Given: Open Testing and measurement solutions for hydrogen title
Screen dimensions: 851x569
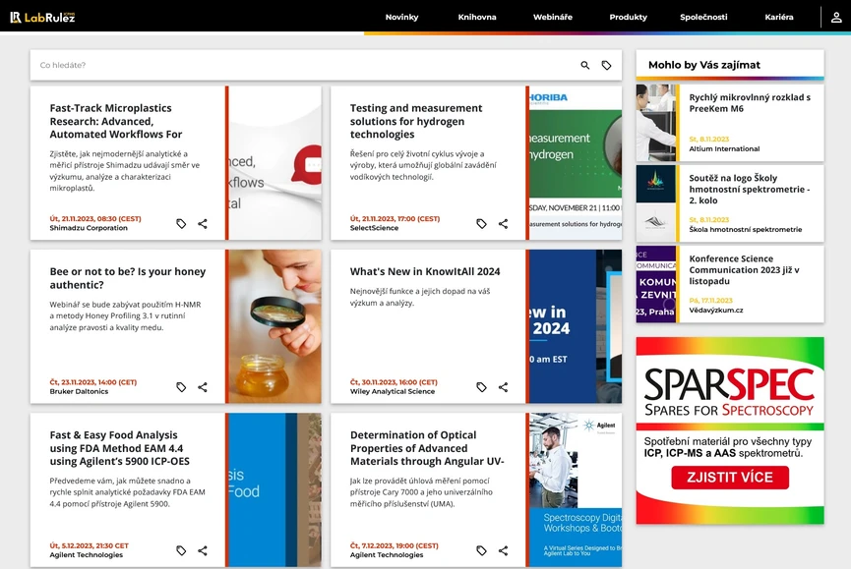Looking at the screenshot, I should pos(416,121).
